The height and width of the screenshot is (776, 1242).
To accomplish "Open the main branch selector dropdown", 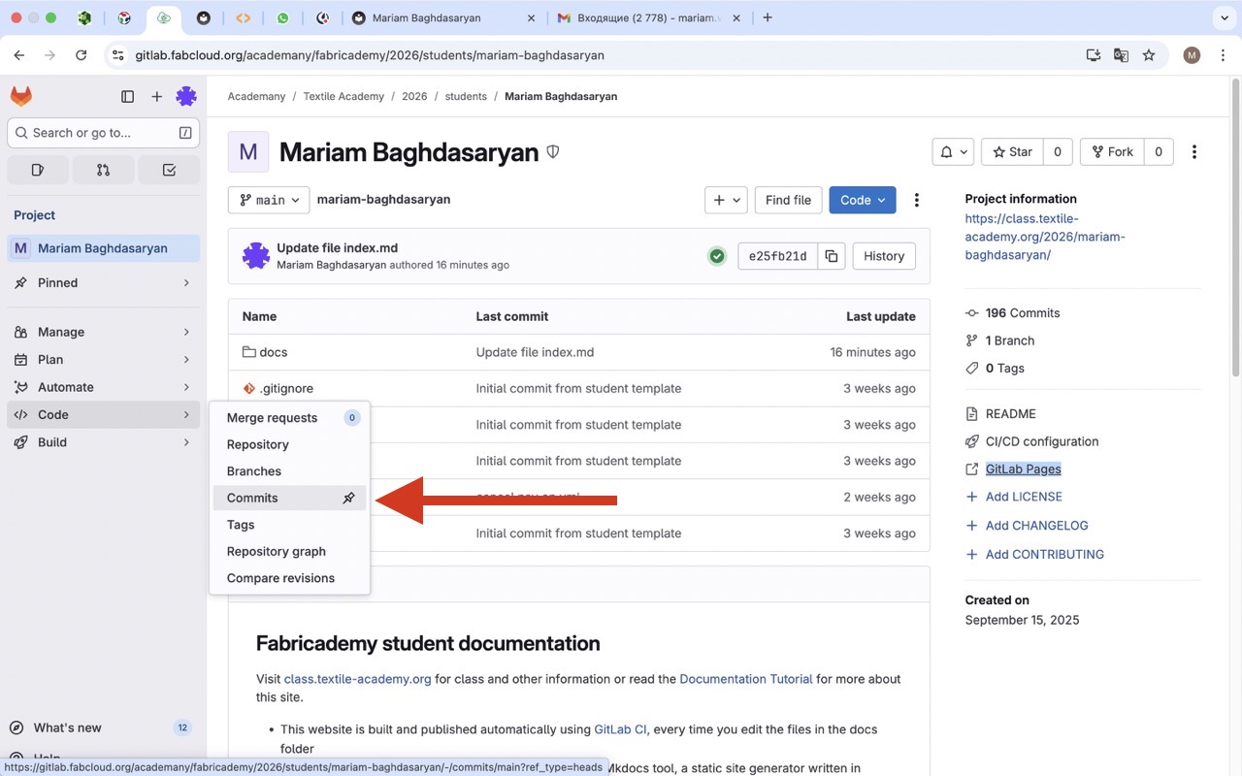I will (269, 200).
